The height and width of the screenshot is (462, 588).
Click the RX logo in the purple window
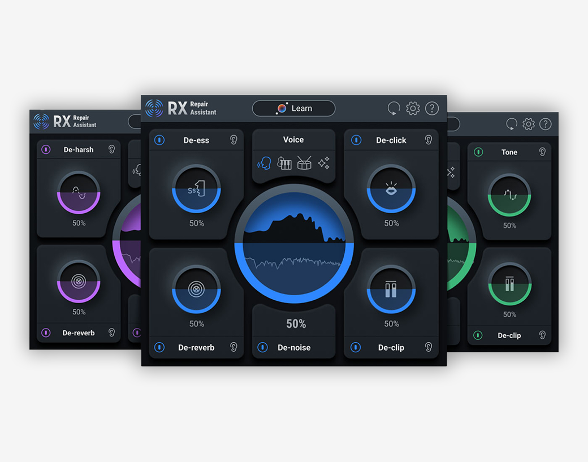[41, 122]
